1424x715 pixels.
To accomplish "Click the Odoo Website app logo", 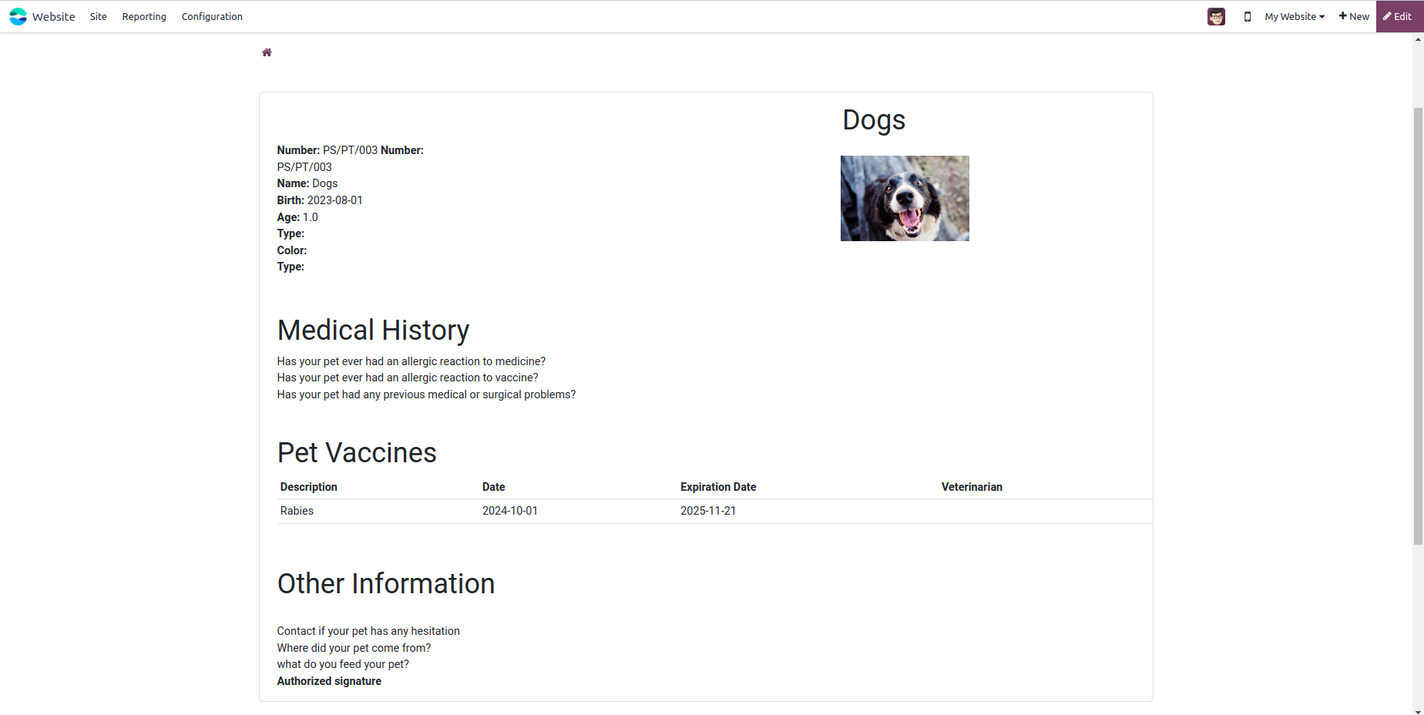I will point(18,16).
